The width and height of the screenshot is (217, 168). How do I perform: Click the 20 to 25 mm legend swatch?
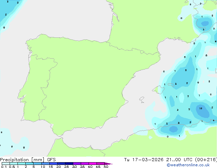click(x=61, y=164)
